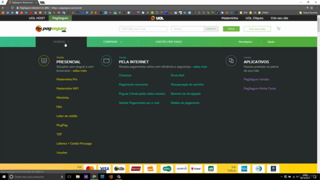Click the Venda Presencial card reader icon
The image size is (320, 180).
[44, 60]
